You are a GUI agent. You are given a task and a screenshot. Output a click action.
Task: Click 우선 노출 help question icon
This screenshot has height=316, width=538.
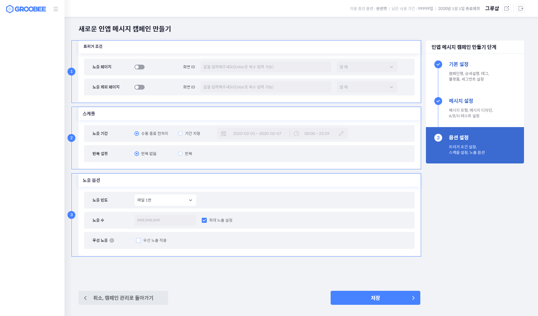(x=112, y=240)
